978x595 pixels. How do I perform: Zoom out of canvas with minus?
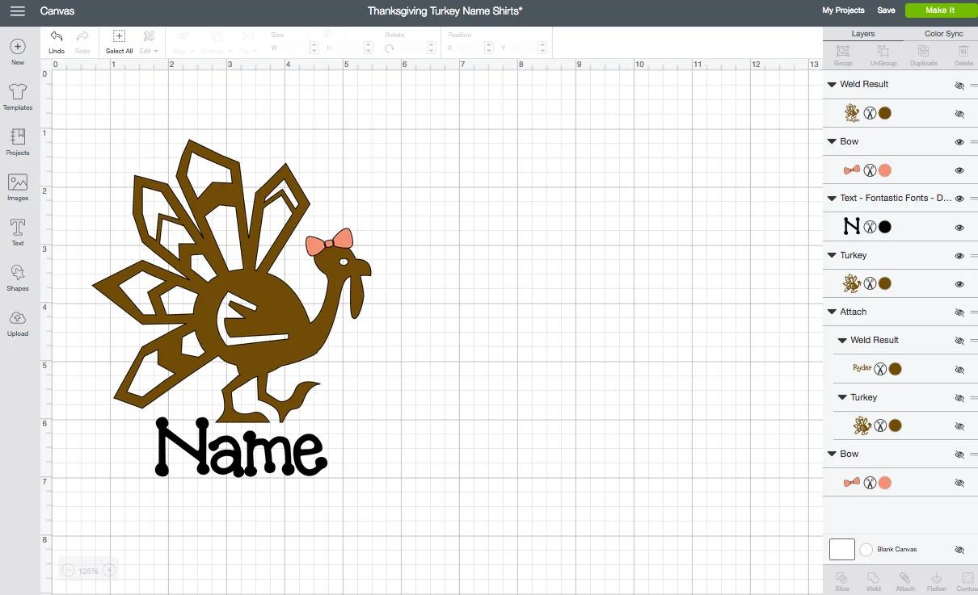[x=69, y=571]
